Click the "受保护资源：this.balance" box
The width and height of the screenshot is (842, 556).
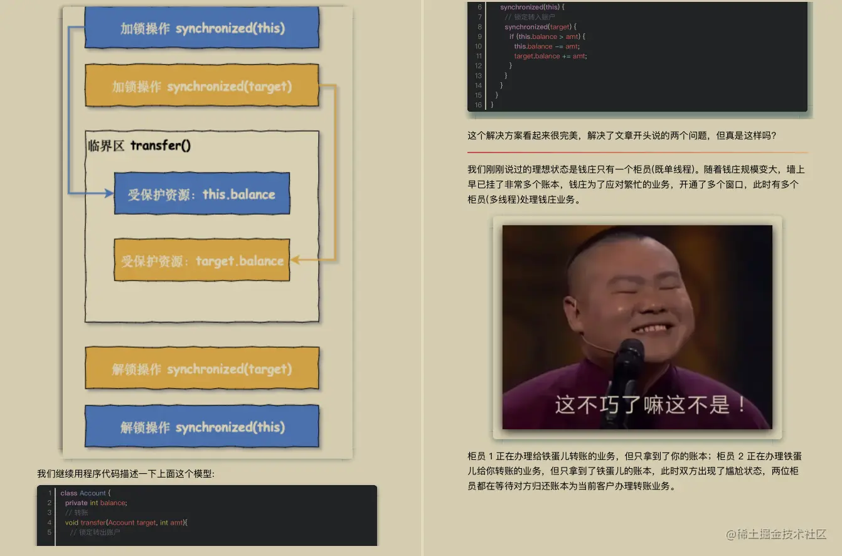[x=202, y=193]
